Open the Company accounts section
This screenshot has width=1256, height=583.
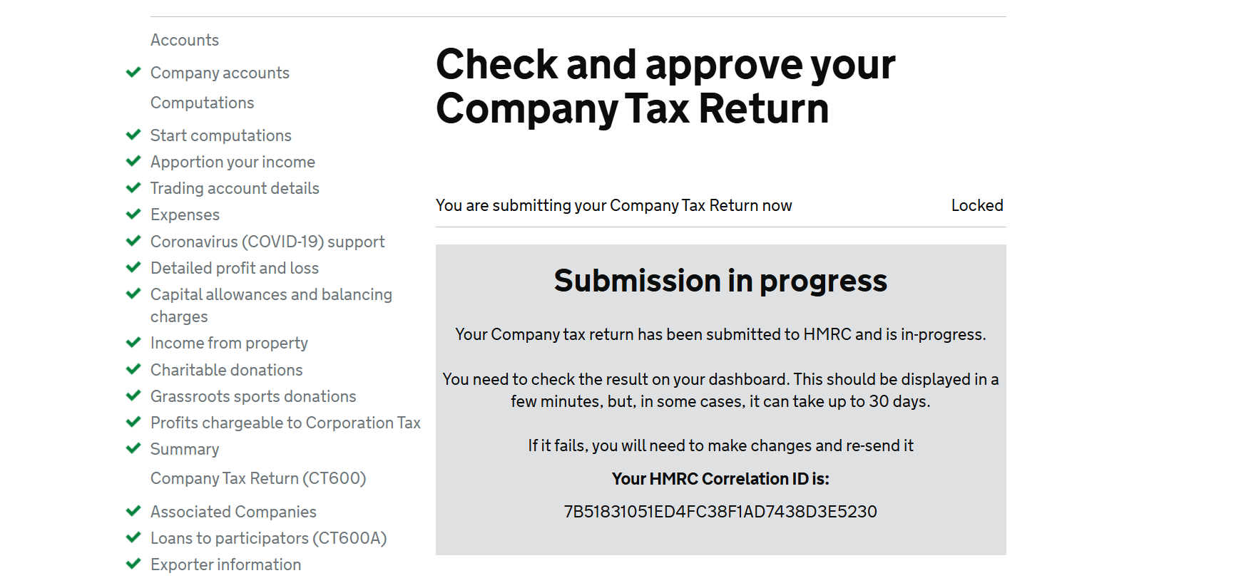pos(220,73)
